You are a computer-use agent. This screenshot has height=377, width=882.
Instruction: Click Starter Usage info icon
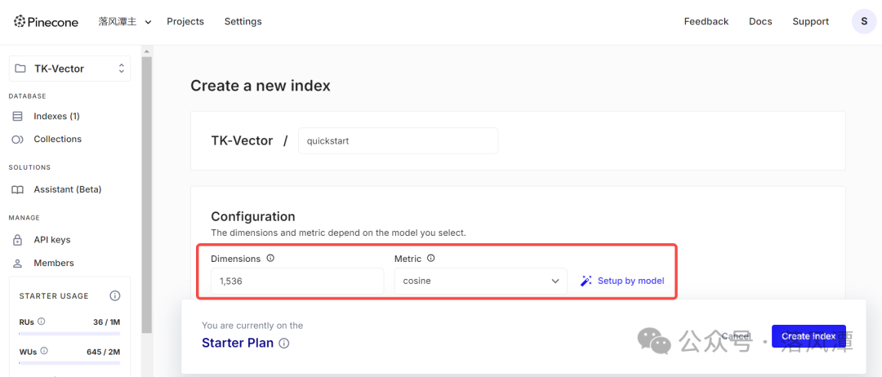coord(115,295)
